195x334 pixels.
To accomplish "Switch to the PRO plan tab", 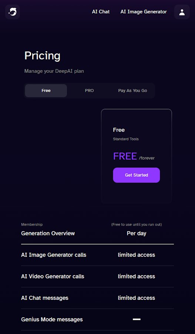I will [89, 91].
